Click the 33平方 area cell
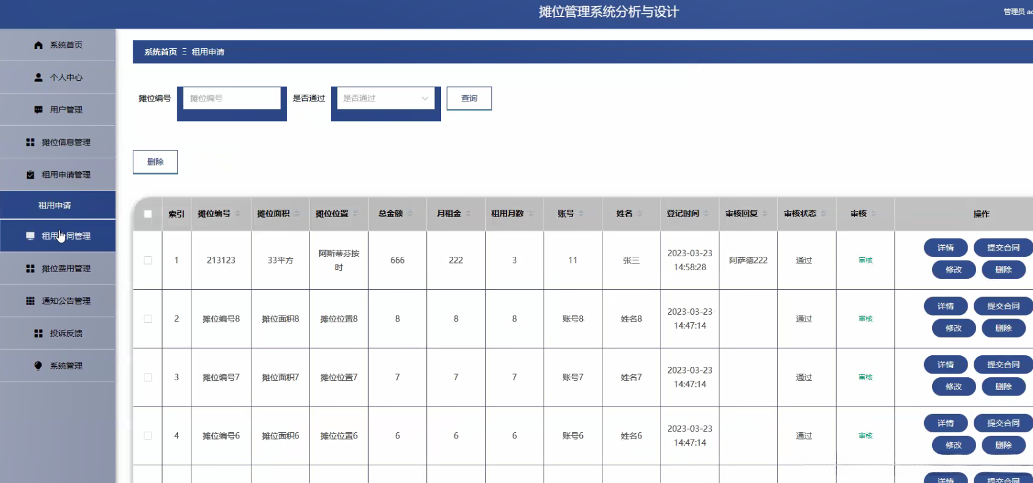The width and height of the screenshot is (1033, 483). click(280, 260)
